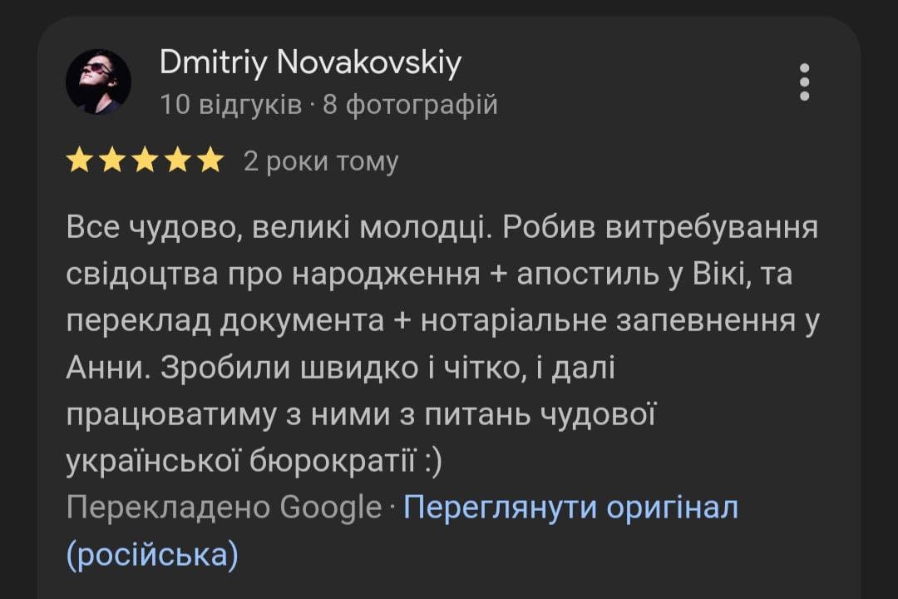The width and height of the screenshot is (898, 599).
Task: Select the fifth rating star
Action: tap(211, 160)
